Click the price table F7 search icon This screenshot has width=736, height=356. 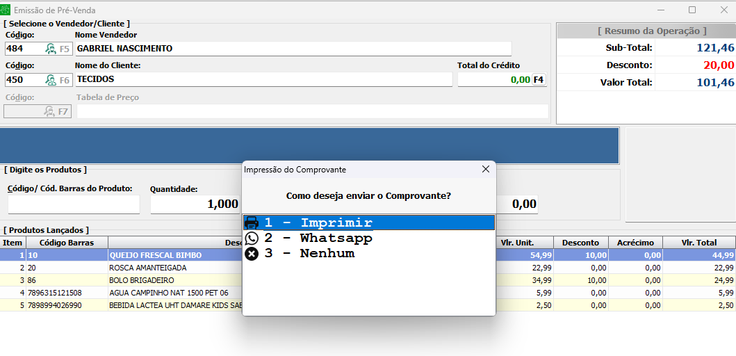49,111
